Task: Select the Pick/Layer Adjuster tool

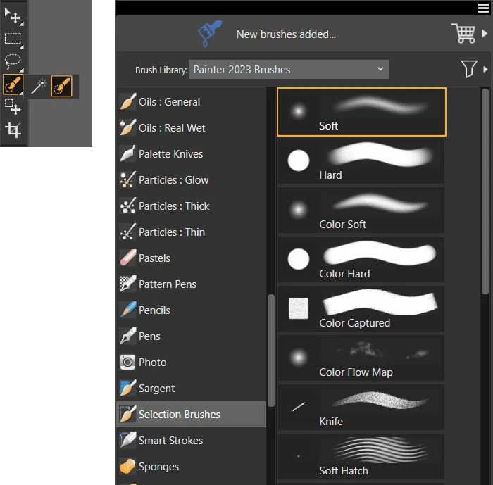Action: pos(13,15)
